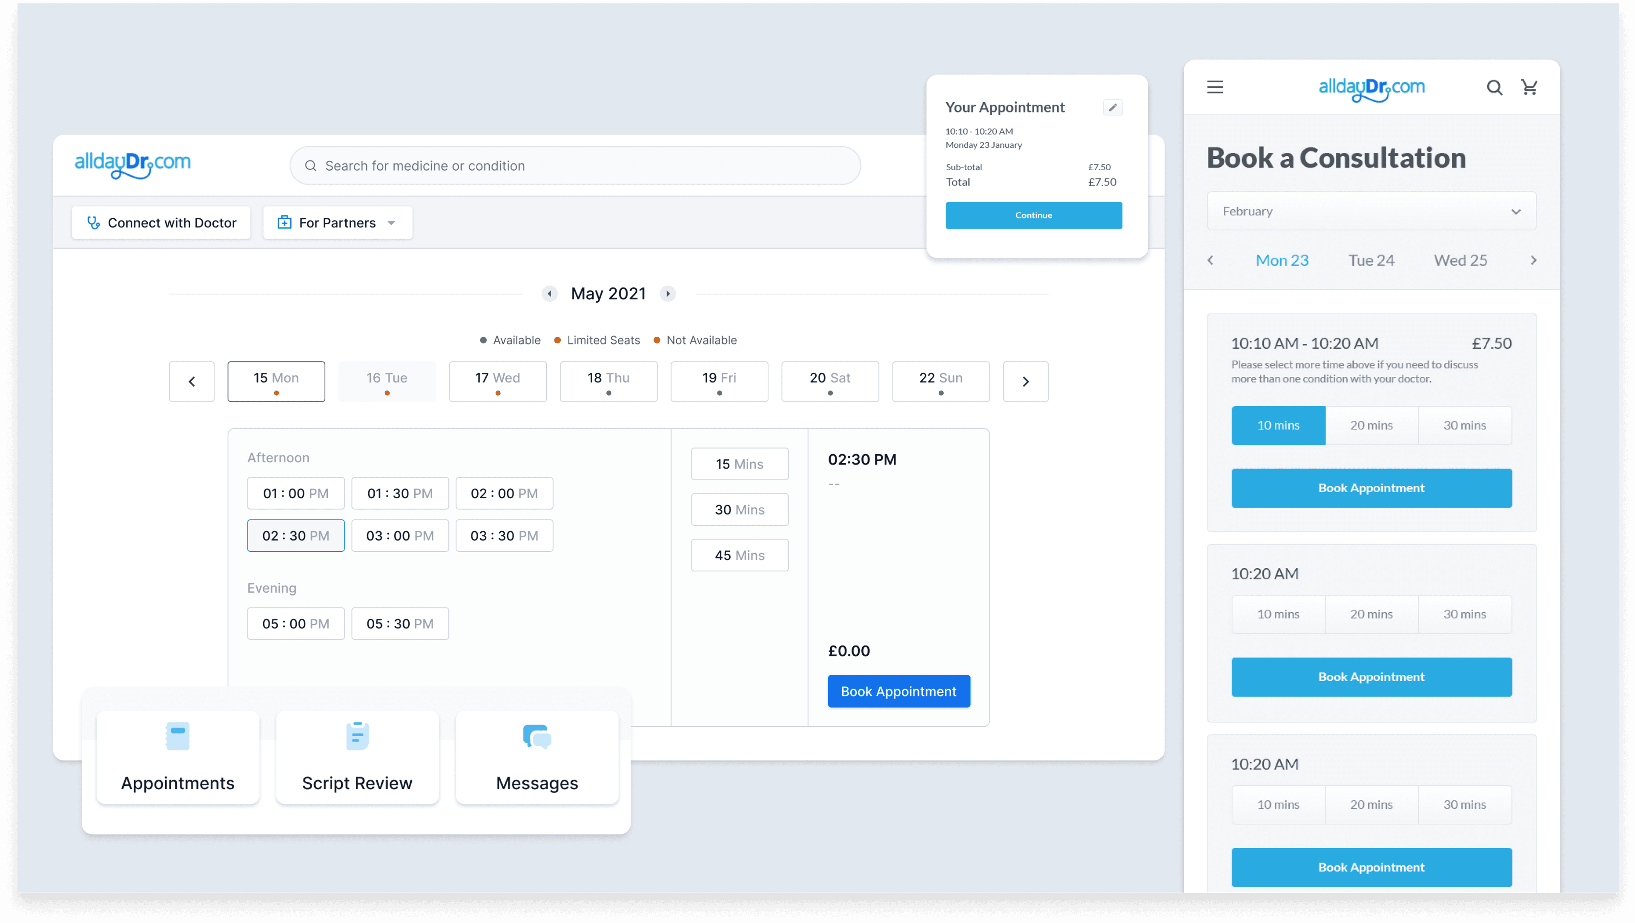Click the medical kit icon on For Partners
The image size is (1635, 923).
284,223
